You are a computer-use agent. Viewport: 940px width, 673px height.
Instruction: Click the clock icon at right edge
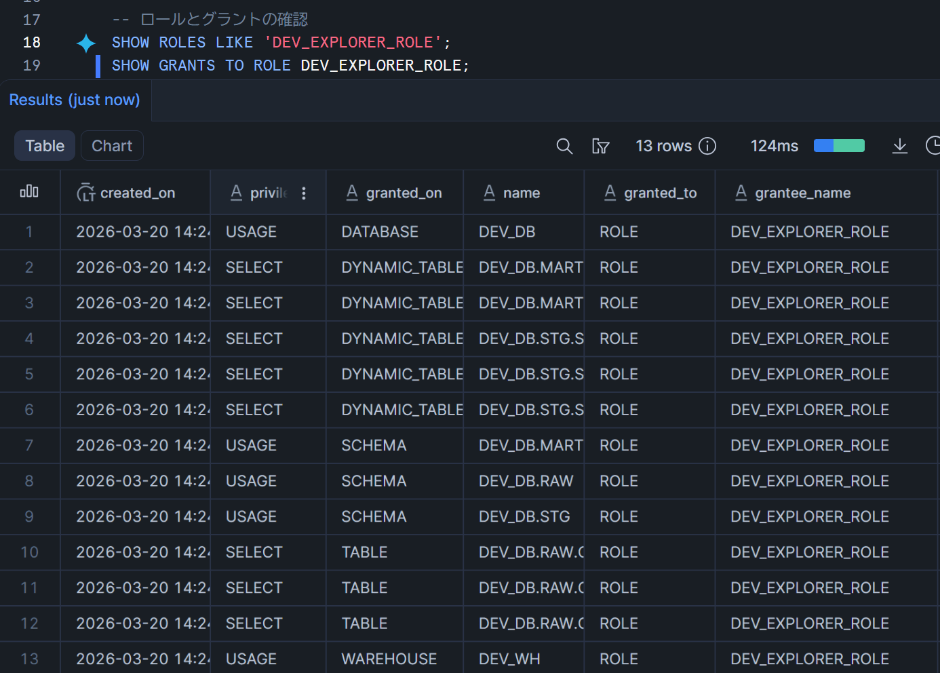point(933,145)
